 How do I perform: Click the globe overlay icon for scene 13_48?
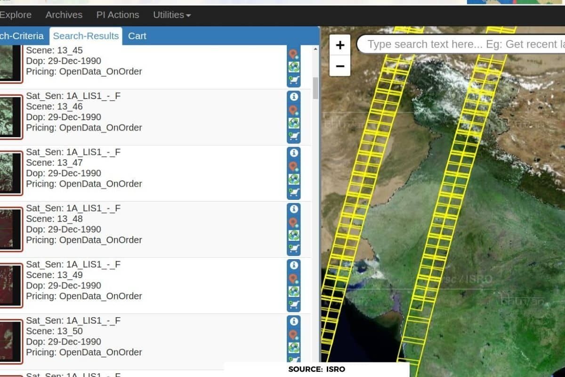point(294,235)
